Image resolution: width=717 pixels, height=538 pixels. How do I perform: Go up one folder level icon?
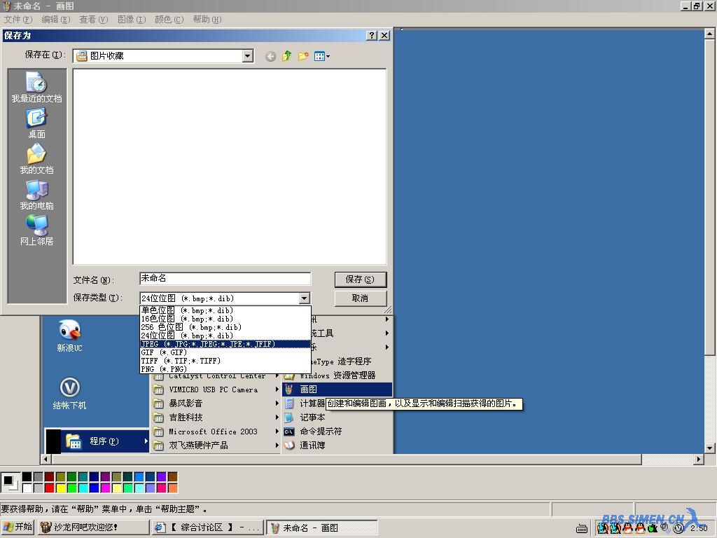286,56
